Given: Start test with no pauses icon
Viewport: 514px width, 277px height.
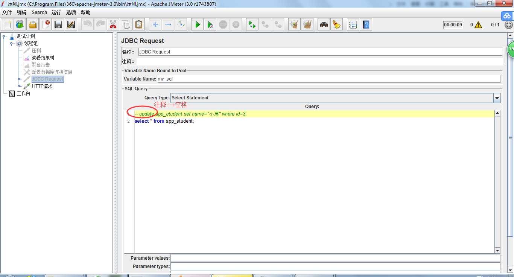Looking at the screenshot, I should coord(210,24).
